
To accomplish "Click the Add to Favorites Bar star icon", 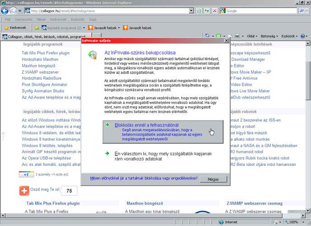I will [37, 28].
